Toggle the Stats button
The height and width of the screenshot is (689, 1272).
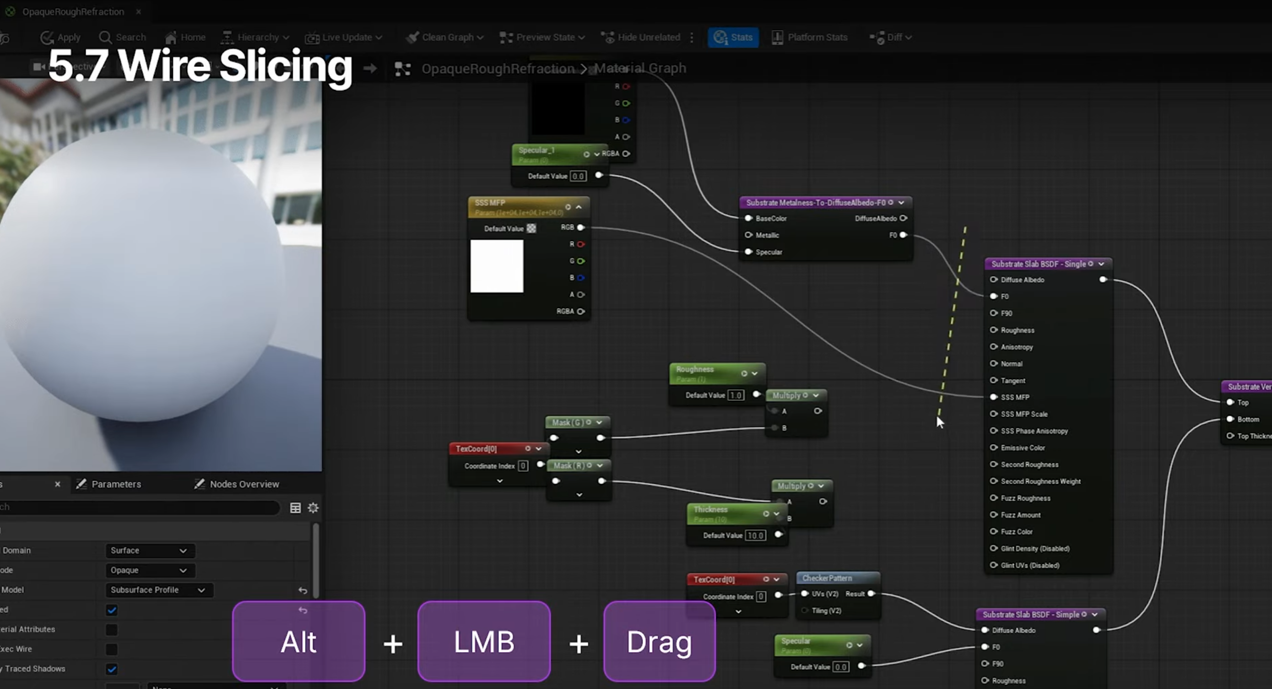pos(733,38)
